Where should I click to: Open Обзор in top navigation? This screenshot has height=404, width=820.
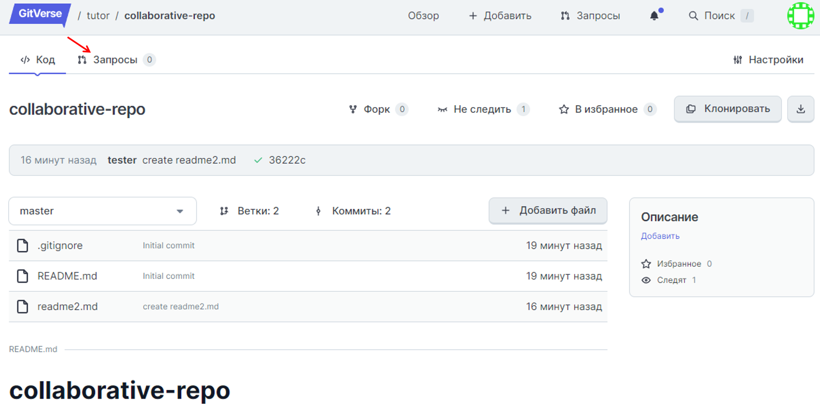pyautogui.click(x=423, y=16)
